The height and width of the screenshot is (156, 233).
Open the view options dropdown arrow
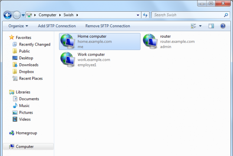coord(200,26)
